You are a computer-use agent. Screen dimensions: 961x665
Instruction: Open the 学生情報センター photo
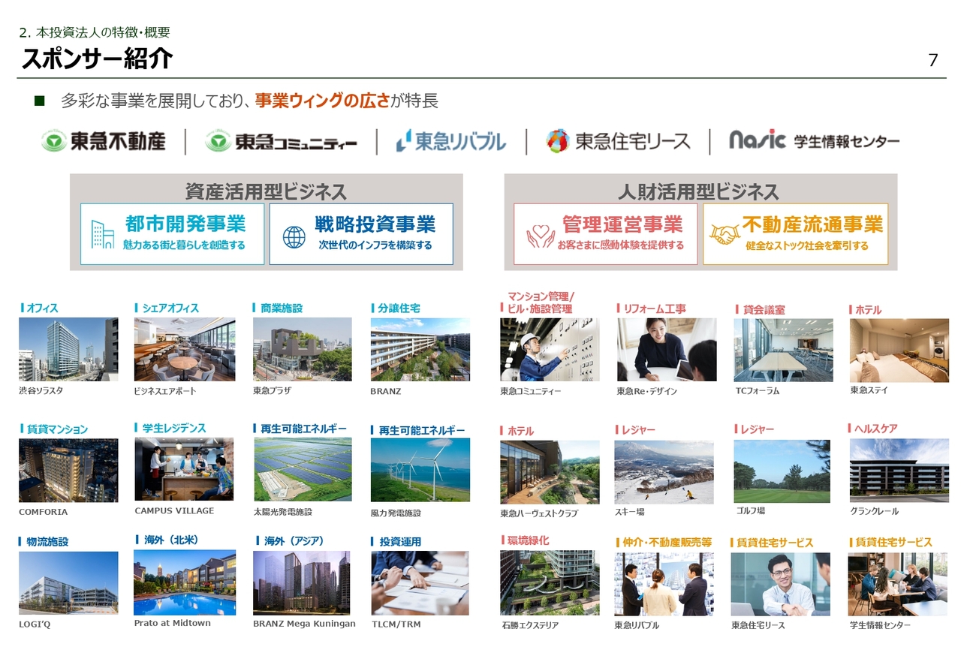pos(898,584)
